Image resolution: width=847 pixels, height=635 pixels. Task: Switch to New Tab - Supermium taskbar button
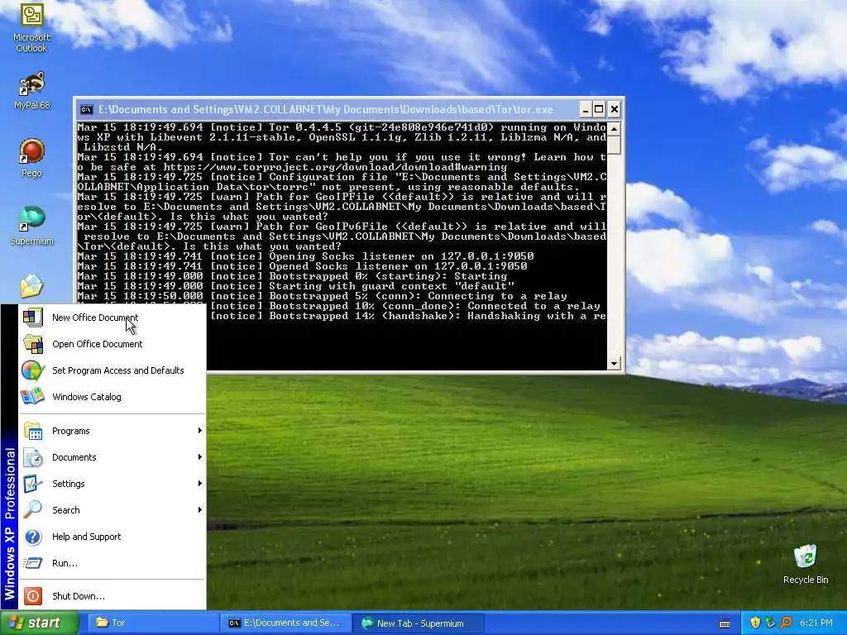(x=419, y=623)
